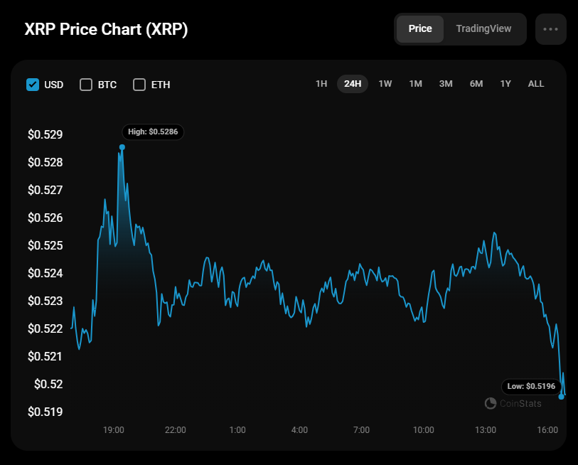The width and height of the screenshot is (578, 465).
Task: Select the Price chart tab
Action: pyautogui.click(x=420, y=29)
